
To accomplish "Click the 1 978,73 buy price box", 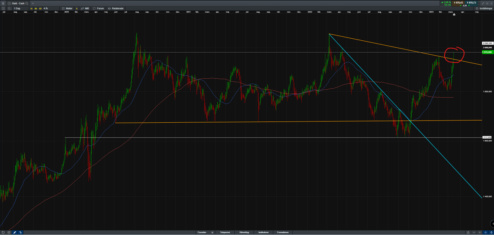I will coord(471,3).
